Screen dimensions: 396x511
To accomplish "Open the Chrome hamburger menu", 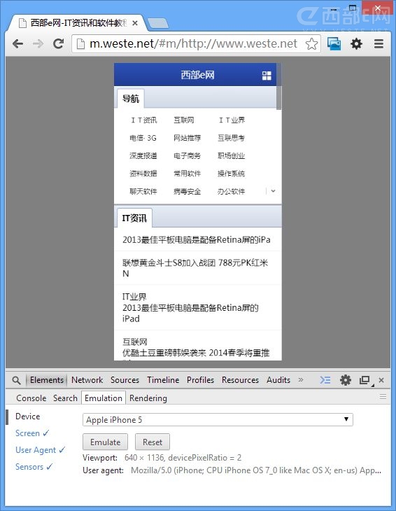I will tap(379, 43).
